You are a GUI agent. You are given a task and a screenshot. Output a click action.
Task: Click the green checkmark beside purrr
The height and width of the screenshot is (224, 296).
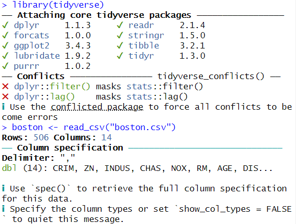click(5, 66)
